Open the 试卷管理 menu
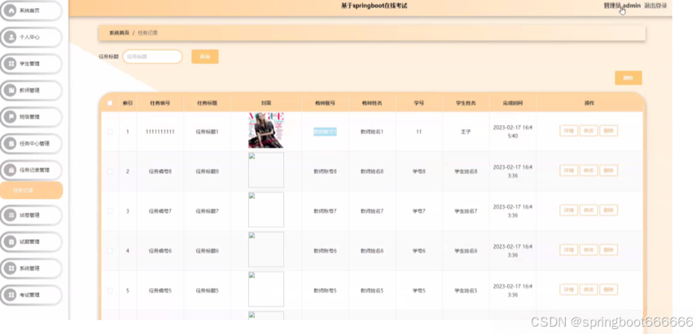The image size is (696, 334). (31, 215)
